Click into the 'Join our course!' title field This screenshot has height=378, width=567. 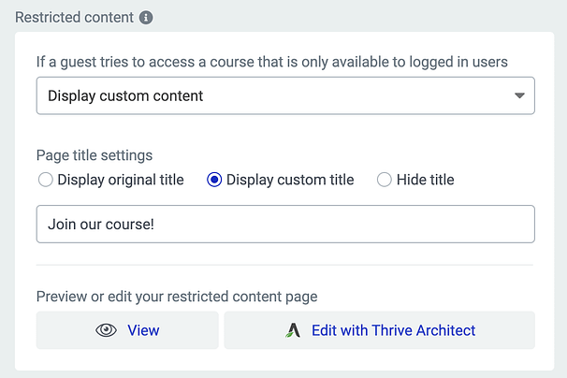coord(285,224)
